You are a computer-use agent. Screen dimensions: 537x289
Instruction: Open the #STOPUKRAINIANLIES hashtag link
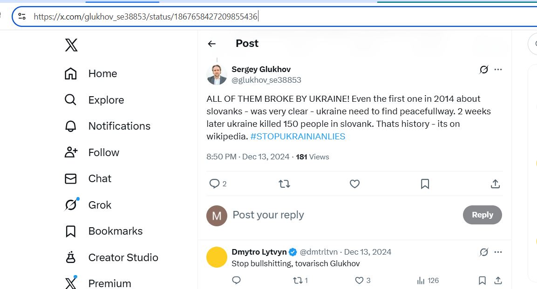(298, 137)
